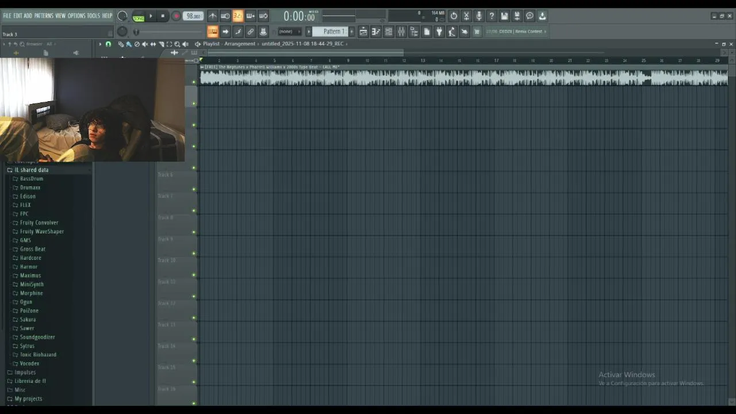Toggle the metronome

[x=213, y=16]
